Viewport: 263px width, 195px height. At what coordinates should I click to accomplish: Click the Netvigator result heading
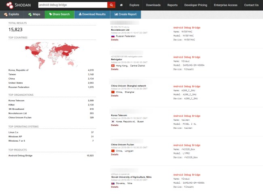point(117,59)
